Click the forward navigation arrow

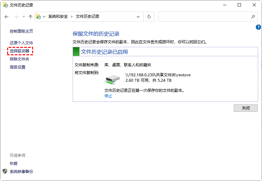pyautogui.click(x=16, y=17)
